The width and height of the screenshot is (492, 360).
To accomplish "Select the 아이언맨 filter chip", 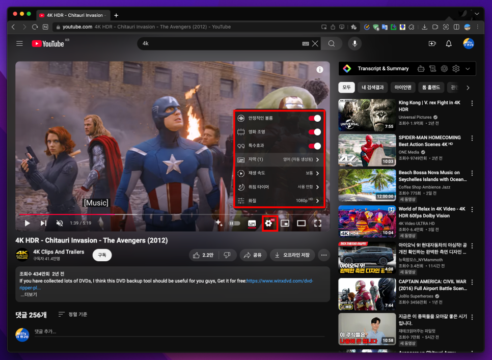I will tap(403, 88).
